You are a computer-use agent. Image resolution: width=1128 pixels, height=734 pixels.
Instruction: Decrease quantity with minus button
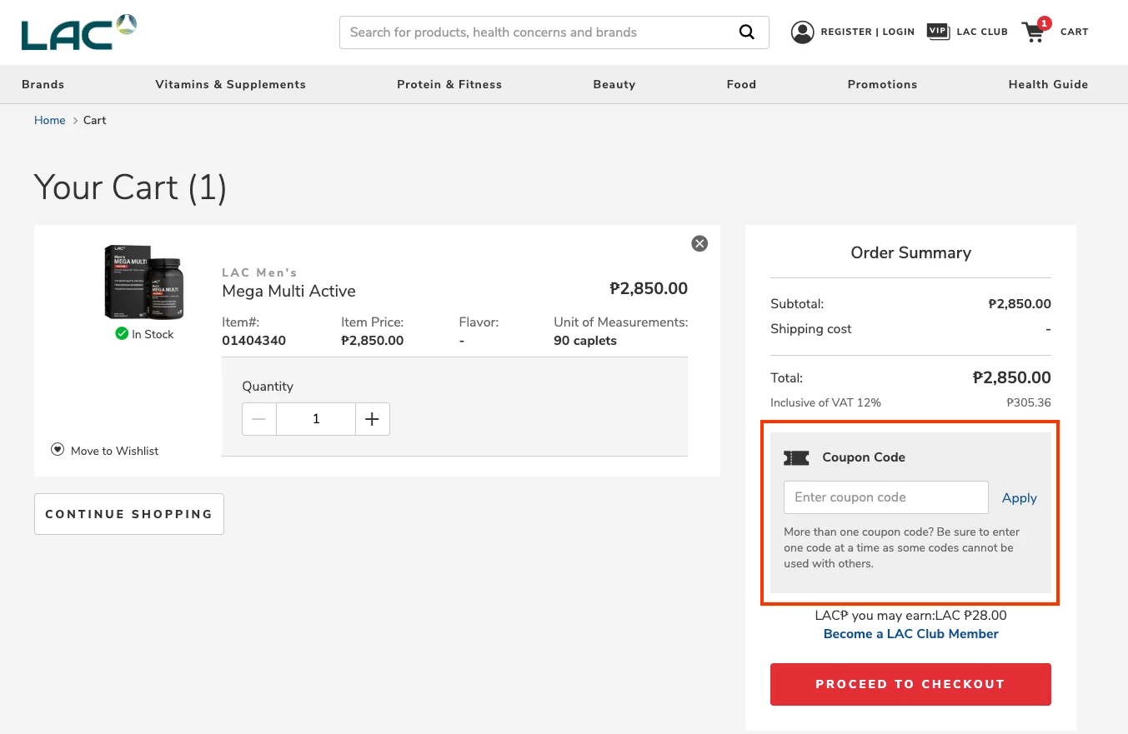[x=259, y=419]
